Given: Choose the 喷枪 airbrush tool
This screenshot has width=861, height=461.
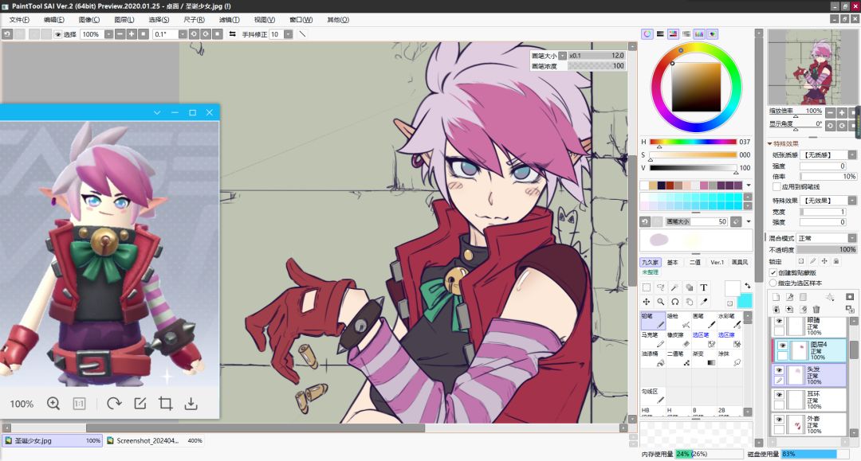Looking at the screenshot, I should (x=678, y=321).
